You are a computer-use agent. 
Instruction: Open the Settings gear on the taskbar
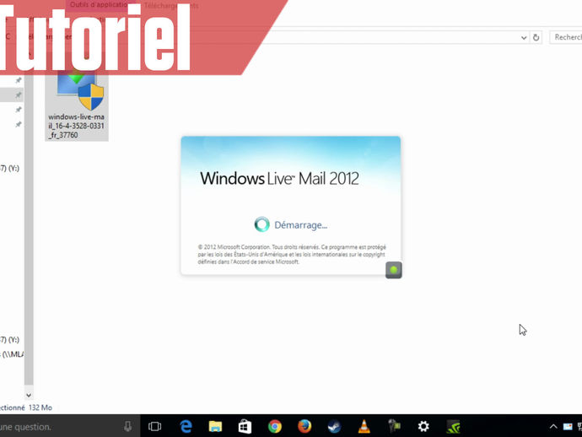[x=423, y=426]
